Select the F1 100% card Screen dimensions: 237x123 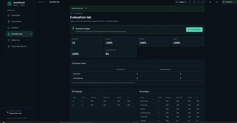coord(86,52)
